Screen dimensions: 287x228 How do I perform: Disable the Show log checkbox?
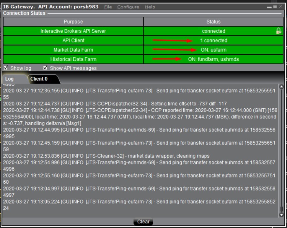(x=5, y=68)
